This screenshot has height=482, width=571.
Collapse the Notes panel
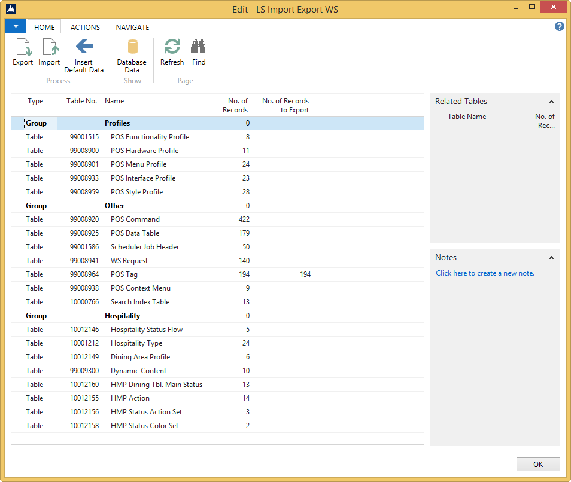pos(551,258)
